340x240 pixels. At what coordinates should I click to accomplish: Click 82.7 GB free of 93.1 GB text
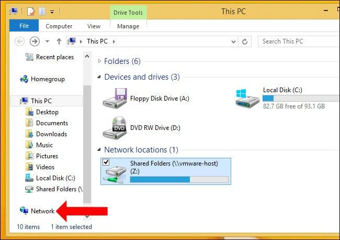[x=294, y=106]
